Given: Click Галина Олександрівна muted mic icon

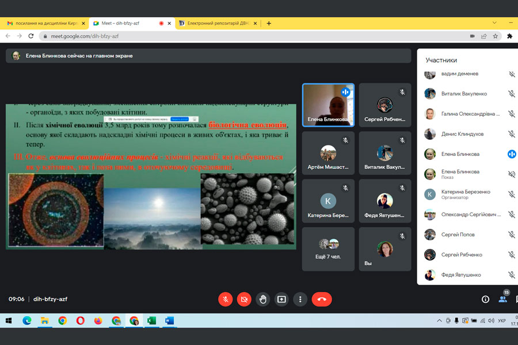Looking at the screenshot, I should (512, 114).
